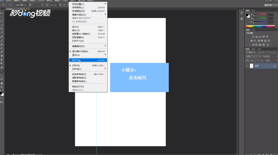Select the Lasso tool
The height and width of the screenshot is (155, 278).
tap(2, 21)
